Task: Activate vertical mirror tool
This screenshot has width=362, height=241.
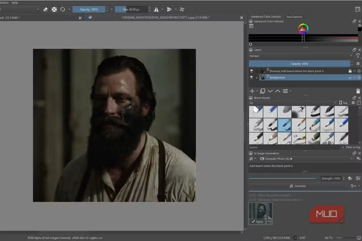Action: [x=169, y=9]
